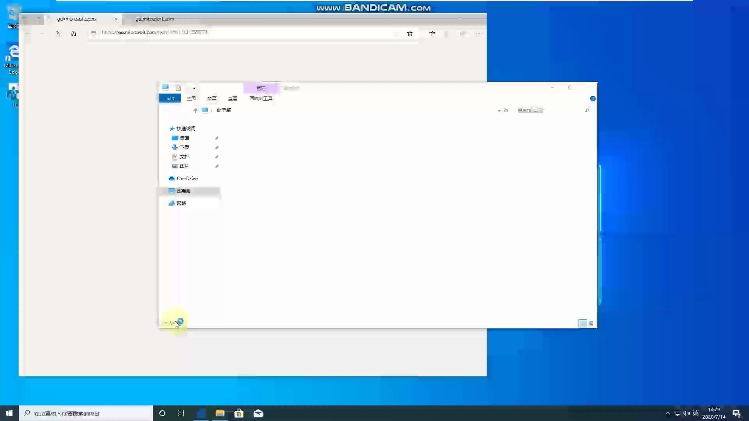This screenshot has width=749, height=421.
Task: Open Edge more options with the ellipsis button
Action: 479,34
